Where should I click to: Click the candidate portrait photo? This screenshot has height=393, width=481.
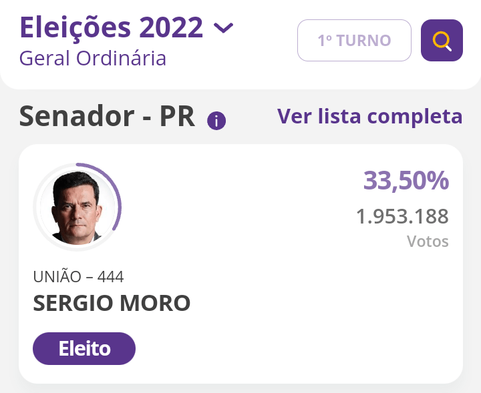pos(76,208)
